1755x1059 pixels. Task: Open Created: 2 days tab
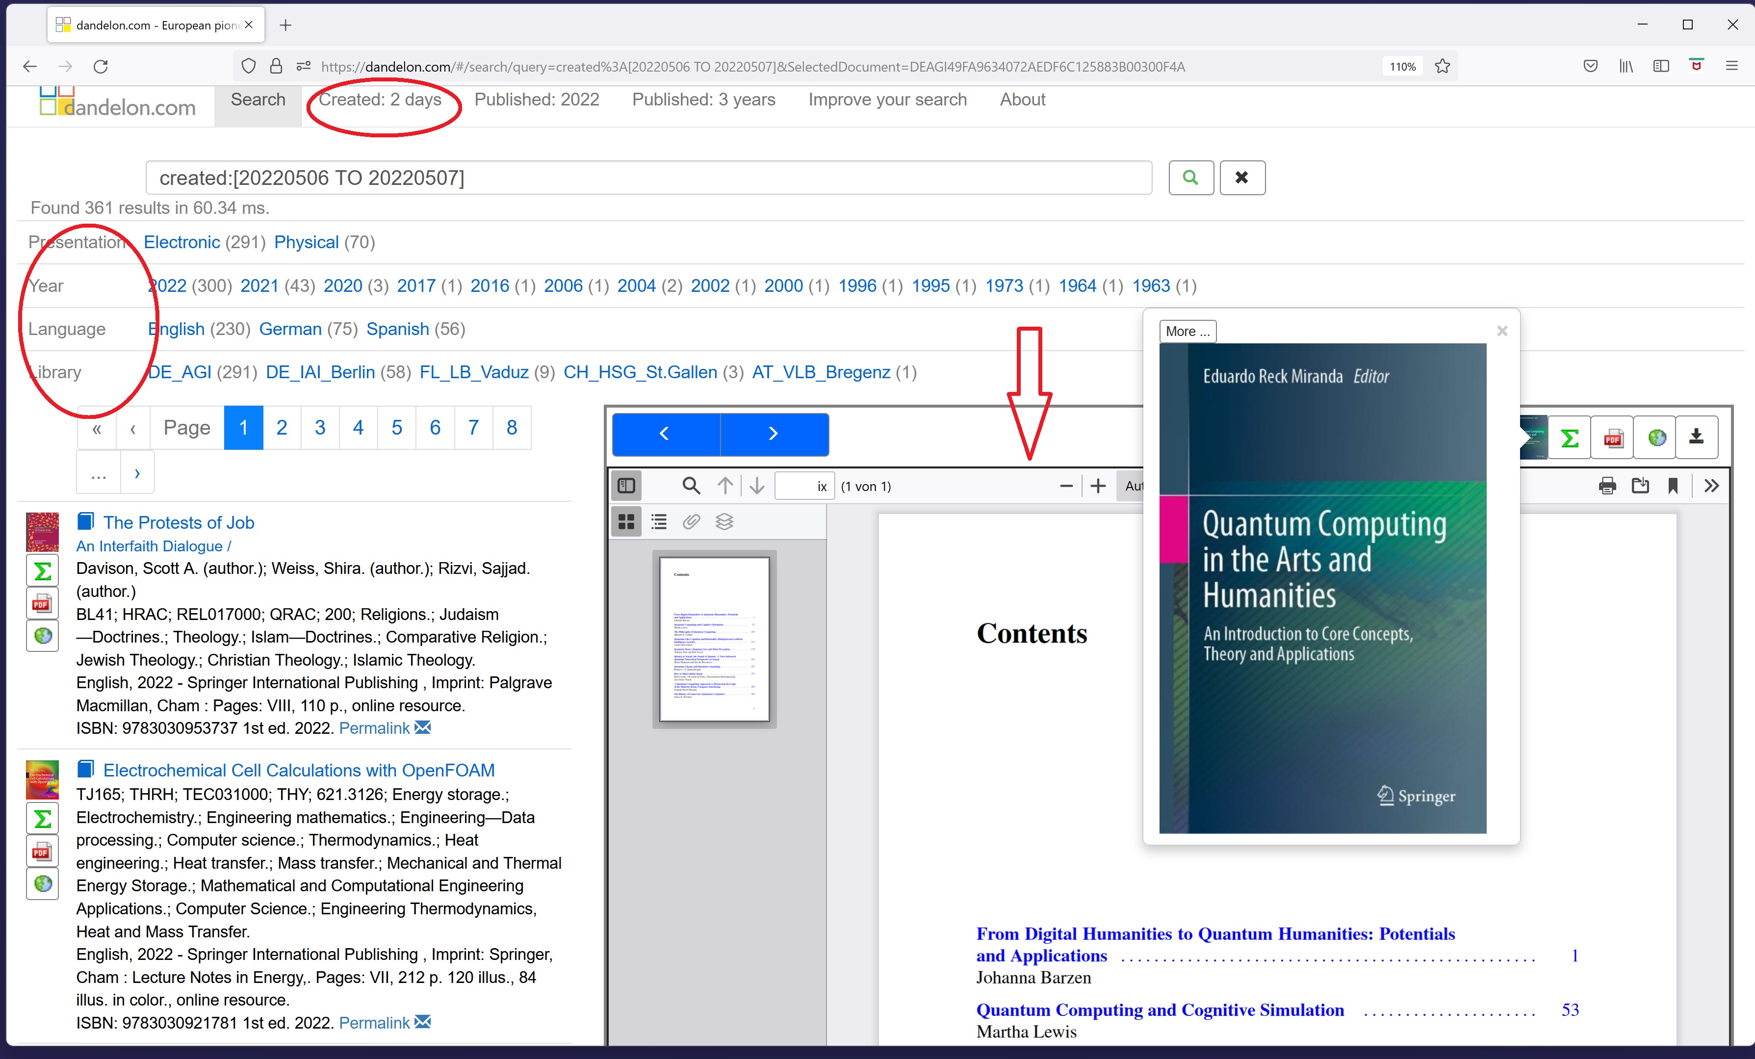tap(380, 100)
